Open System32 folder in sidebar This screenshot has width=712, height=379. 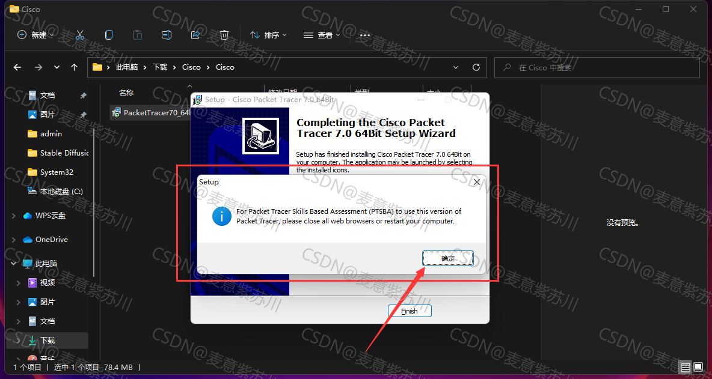pyautogui.click(x=57, y=172)
